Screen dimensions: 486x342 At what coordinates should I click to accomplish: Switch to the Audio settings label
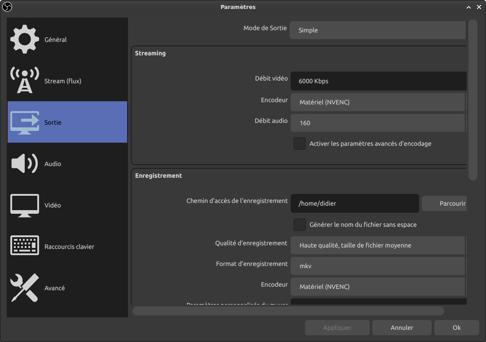click(53, 164)
